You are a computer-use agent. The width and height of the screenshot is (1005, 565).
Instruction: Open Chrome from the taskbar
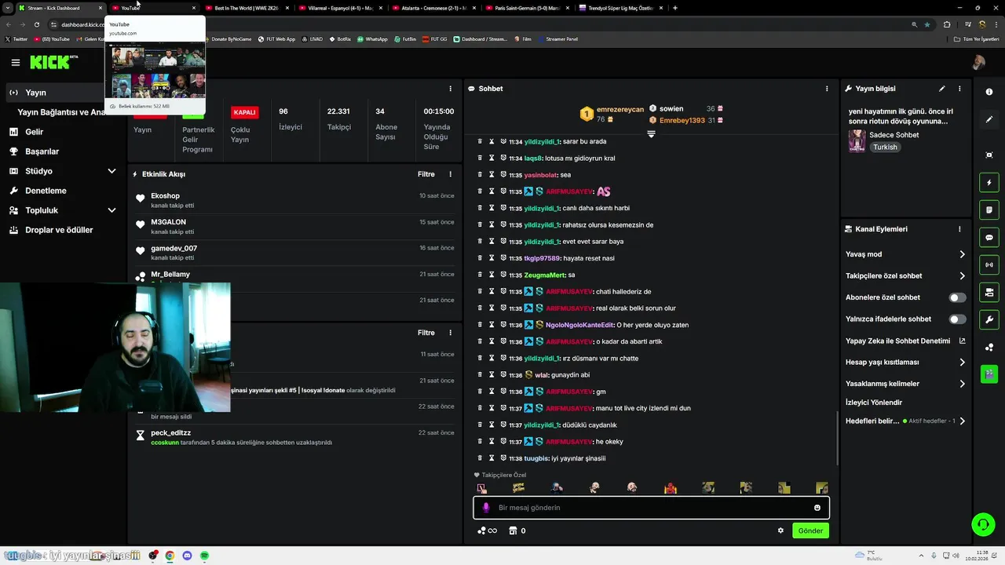[x=170, y=556]
